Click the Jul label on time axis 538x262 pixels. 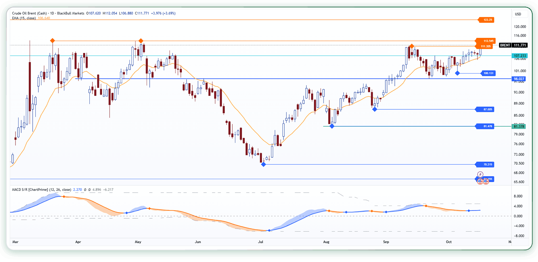tap(261, 242)
